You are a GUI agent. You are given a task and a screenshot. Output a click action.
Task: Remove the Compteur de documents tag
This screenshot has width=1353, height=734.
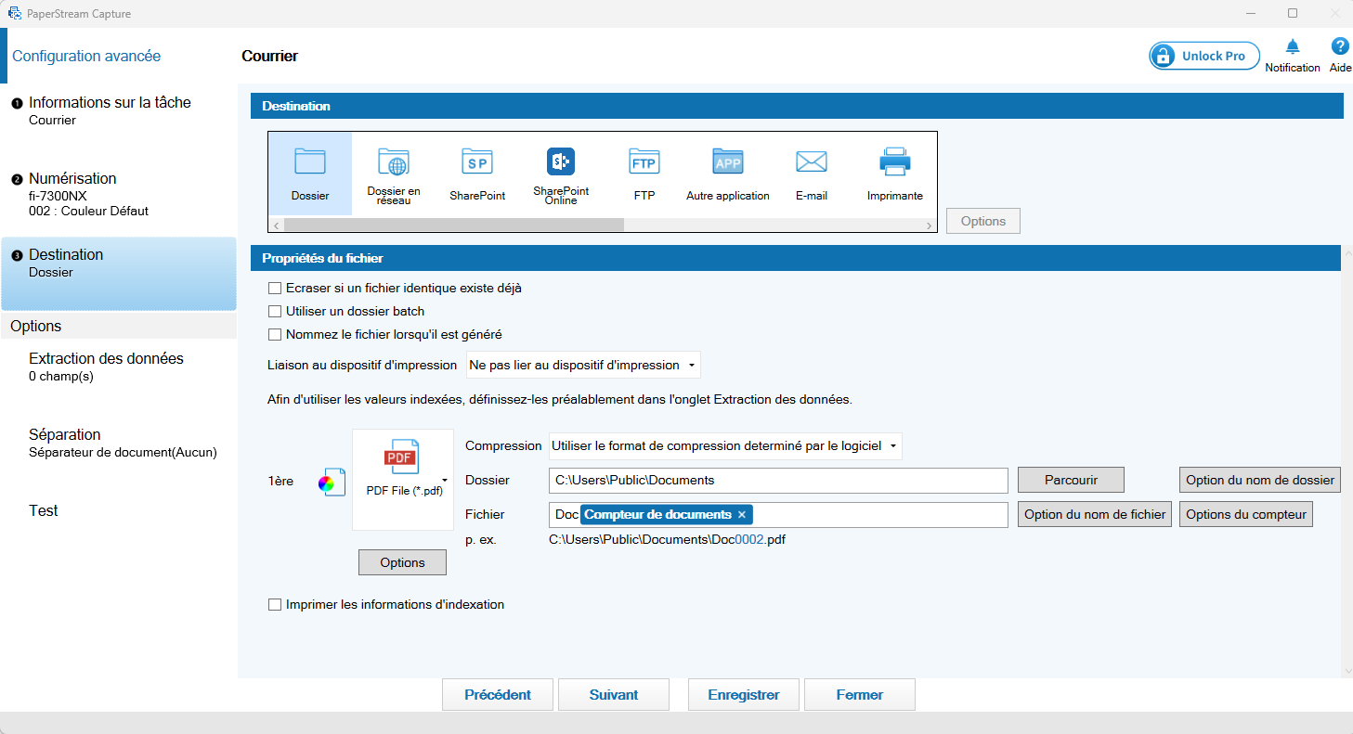(742, 514)
